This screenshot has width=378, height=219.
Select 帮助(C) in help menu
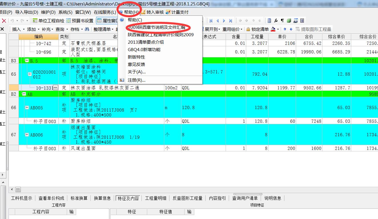(160, 20)
